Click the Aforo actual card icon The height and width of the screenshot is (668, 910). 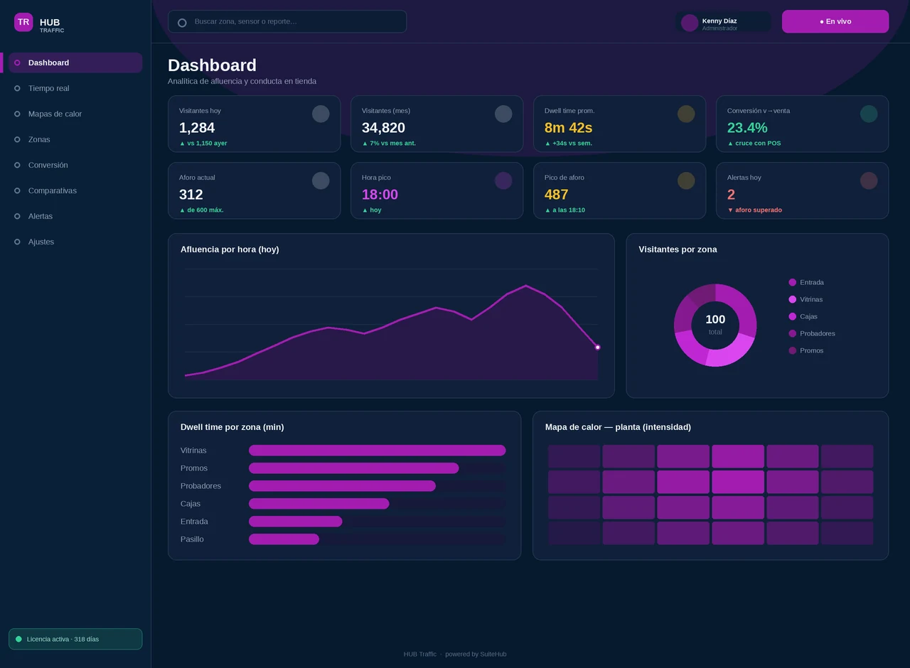[321, 181]
